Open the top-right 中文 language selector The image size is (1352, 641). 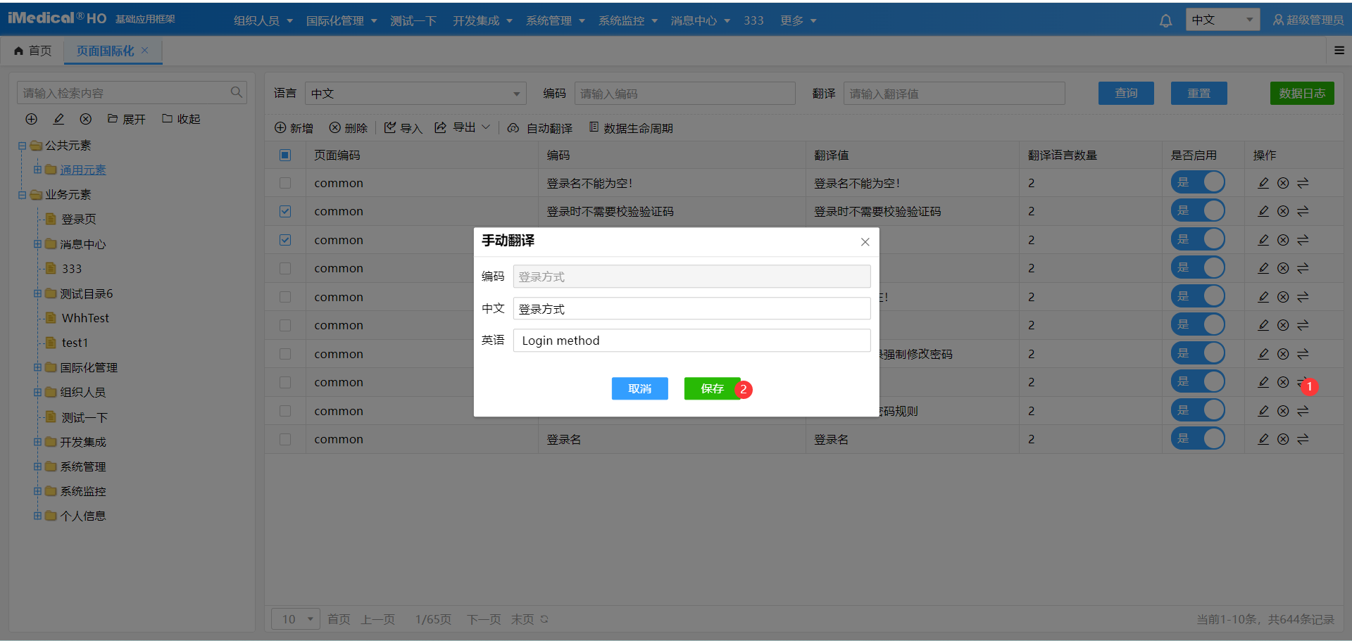1222,20
